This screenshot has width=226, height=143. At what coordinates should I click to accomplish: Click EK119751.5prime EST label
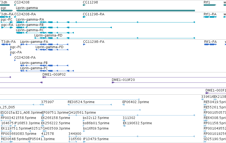15,129
